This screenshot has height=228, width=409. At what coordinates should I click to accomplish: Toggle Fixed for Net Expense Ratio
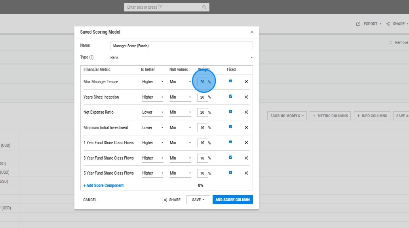tap(230, 111)
